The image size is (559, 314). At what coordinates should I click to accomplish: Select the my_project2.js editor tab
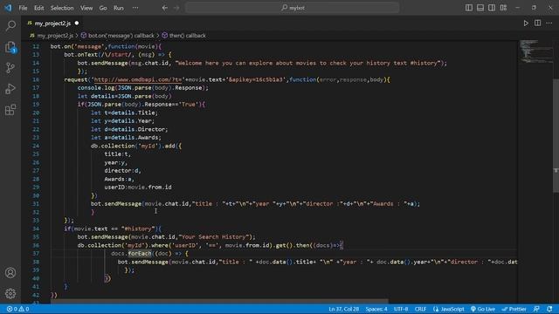[x=52, y=24]
